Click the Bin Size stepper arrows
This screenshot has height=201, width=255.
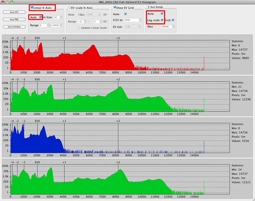[61, 17]
